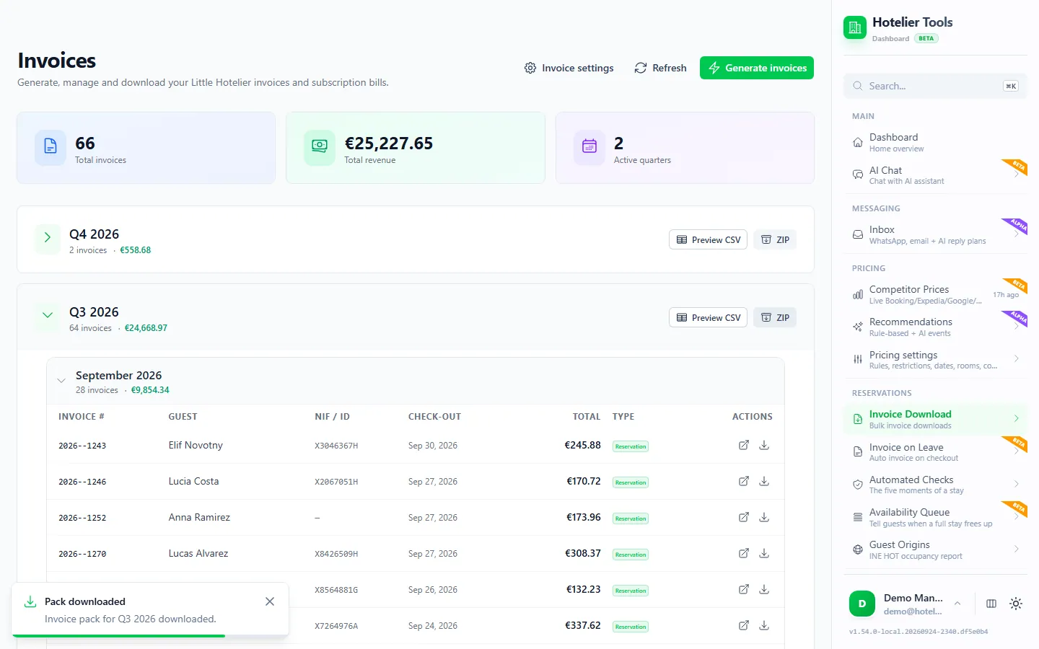Viewport: 1039px width, 649px height.
Task: Preview CSV for Q3 2026
Action: [x=708, y=317]
